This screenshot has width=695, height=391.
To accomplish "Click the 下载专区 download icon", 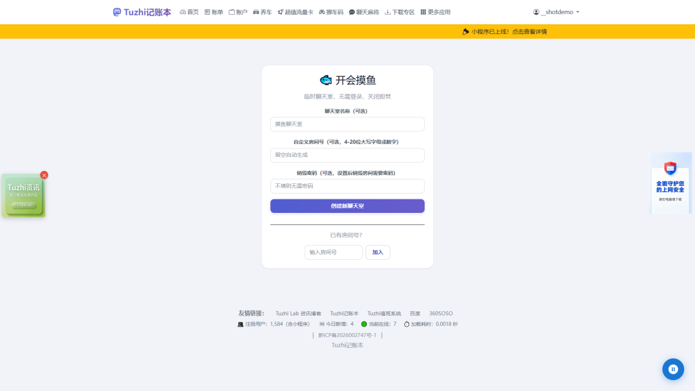I will pos(387,12).
